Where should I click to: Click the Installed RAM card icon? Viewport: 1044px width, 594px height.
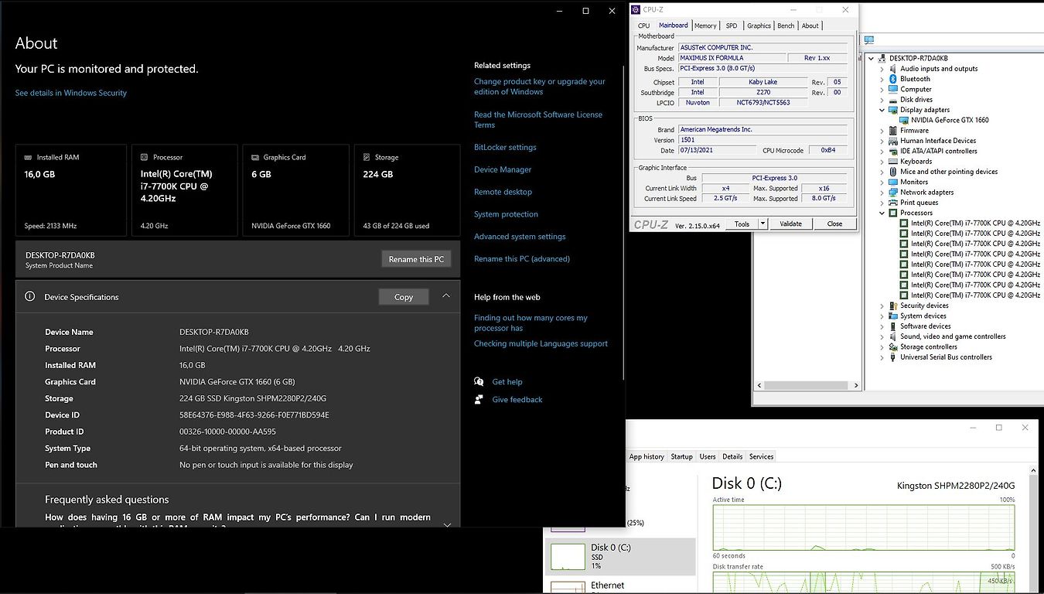(x=29, y=157)
